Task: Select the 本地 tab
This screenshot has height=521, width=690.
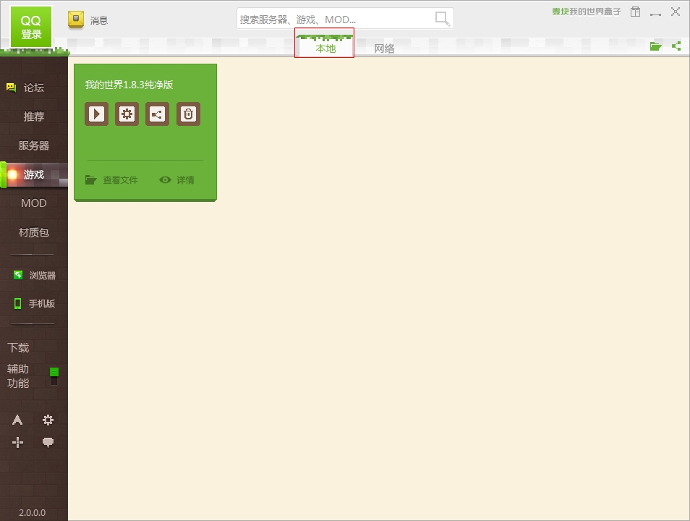Action: tap(325, 48)
